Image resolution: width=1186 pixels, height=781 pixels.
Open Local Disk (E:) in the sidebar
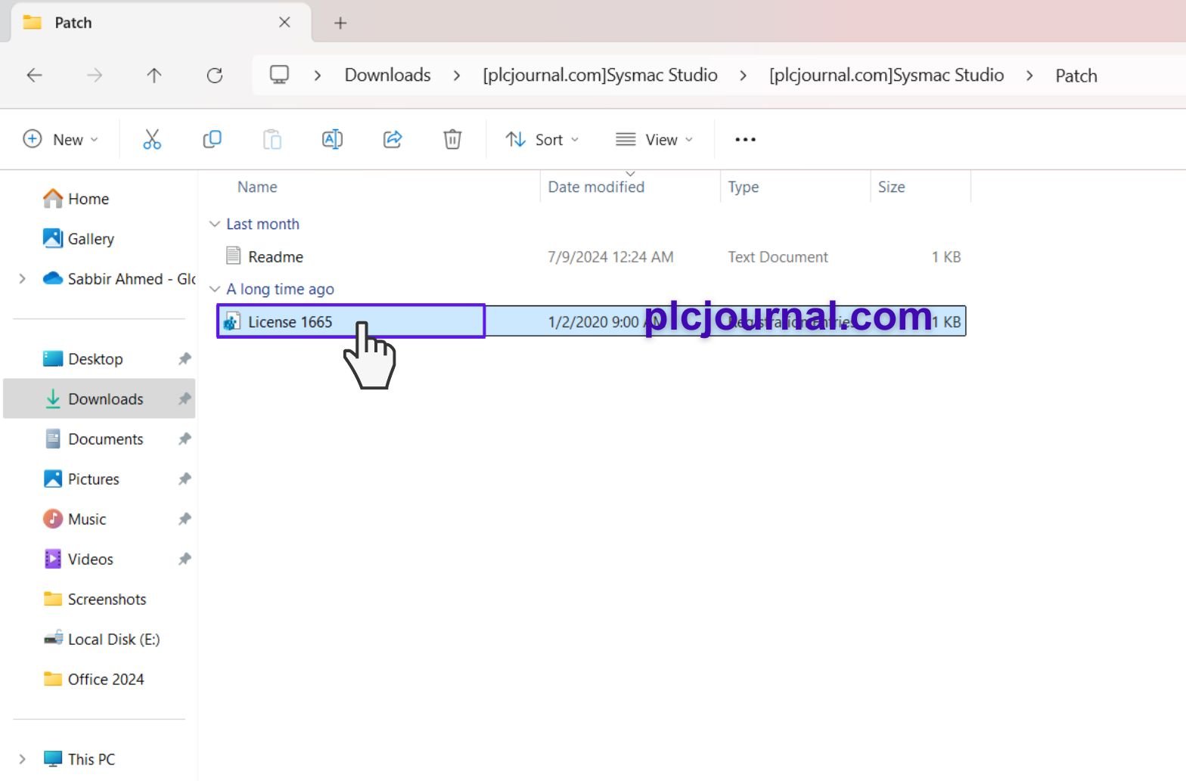tap(113, 639)
